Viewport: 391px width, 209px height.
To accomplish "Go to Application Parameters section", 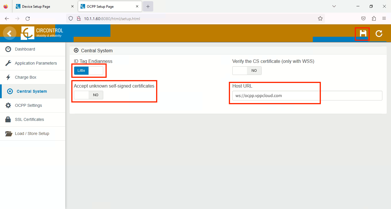I will pos(36,63).
